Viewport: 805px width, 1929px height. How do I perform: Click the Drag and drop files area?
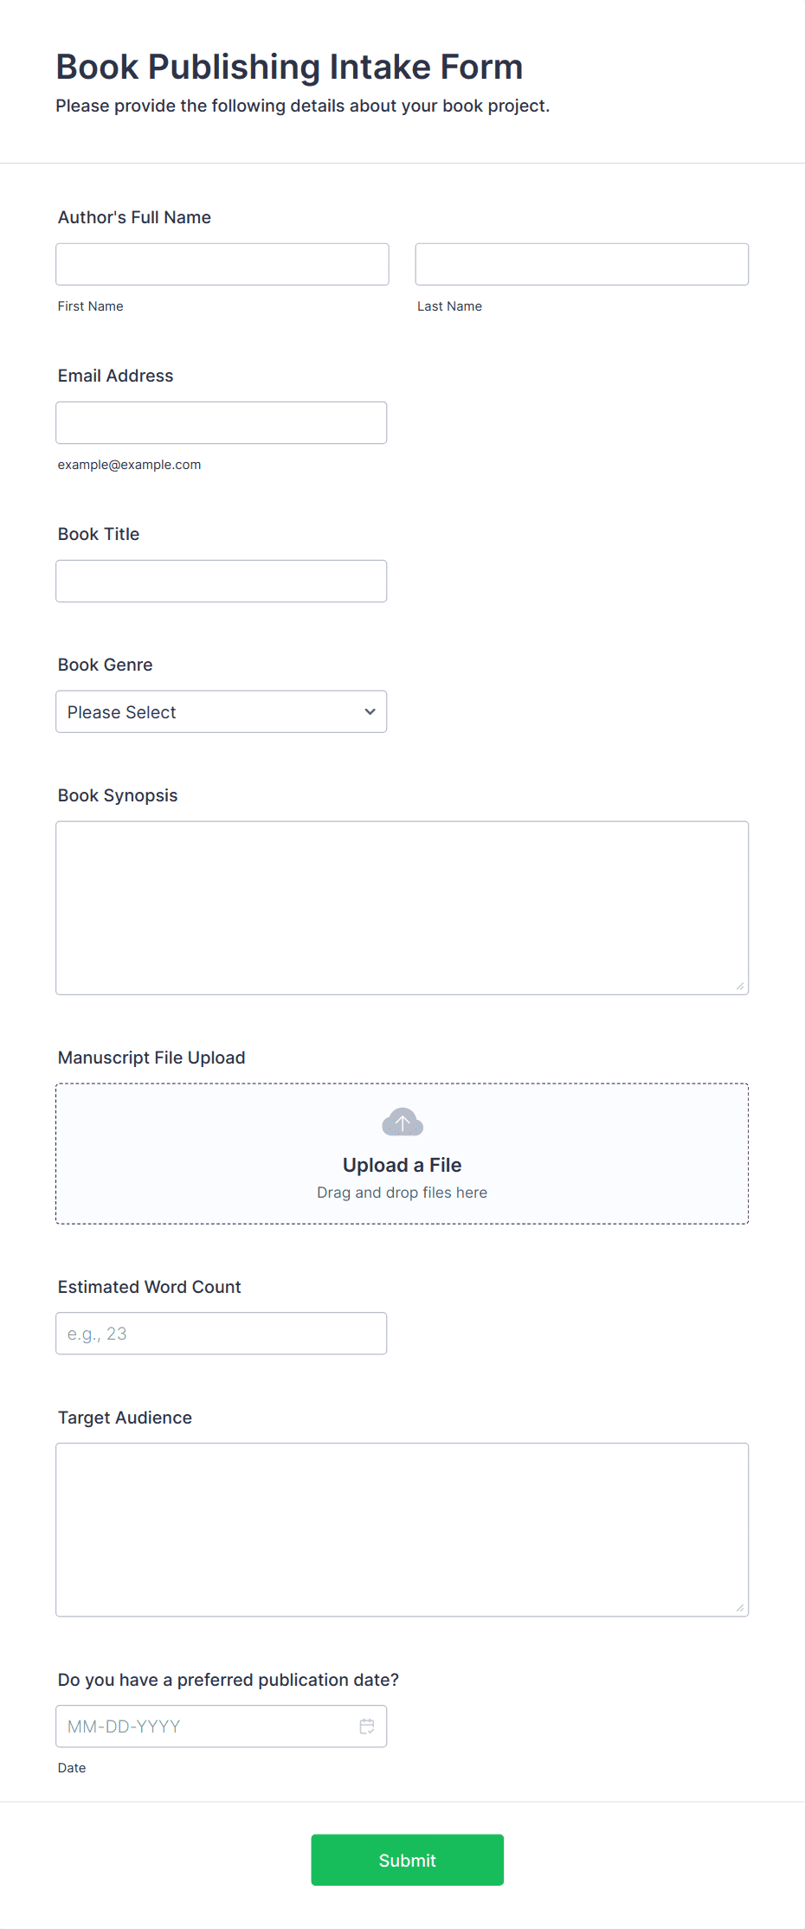(x=402, y=1154)
